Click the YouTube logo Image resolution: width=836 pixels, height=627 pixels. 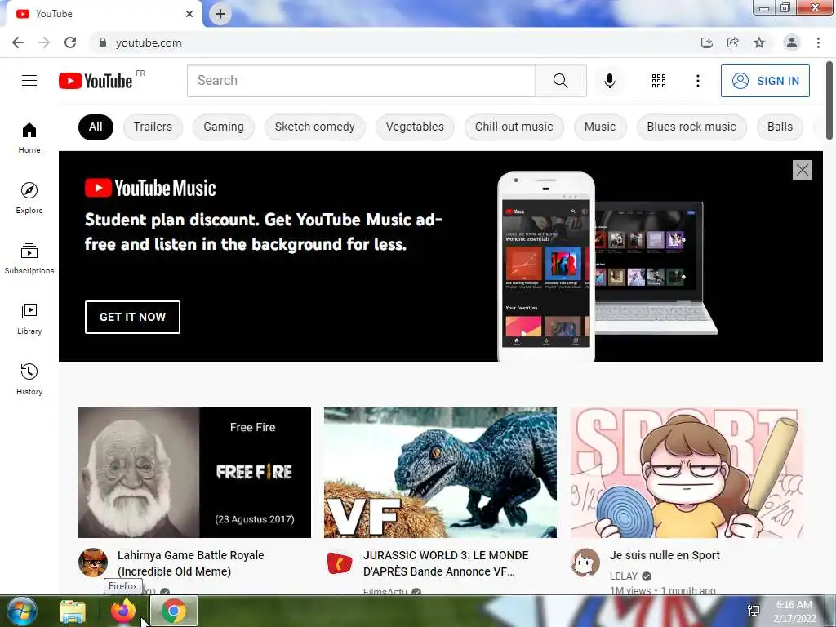[96, 81]
